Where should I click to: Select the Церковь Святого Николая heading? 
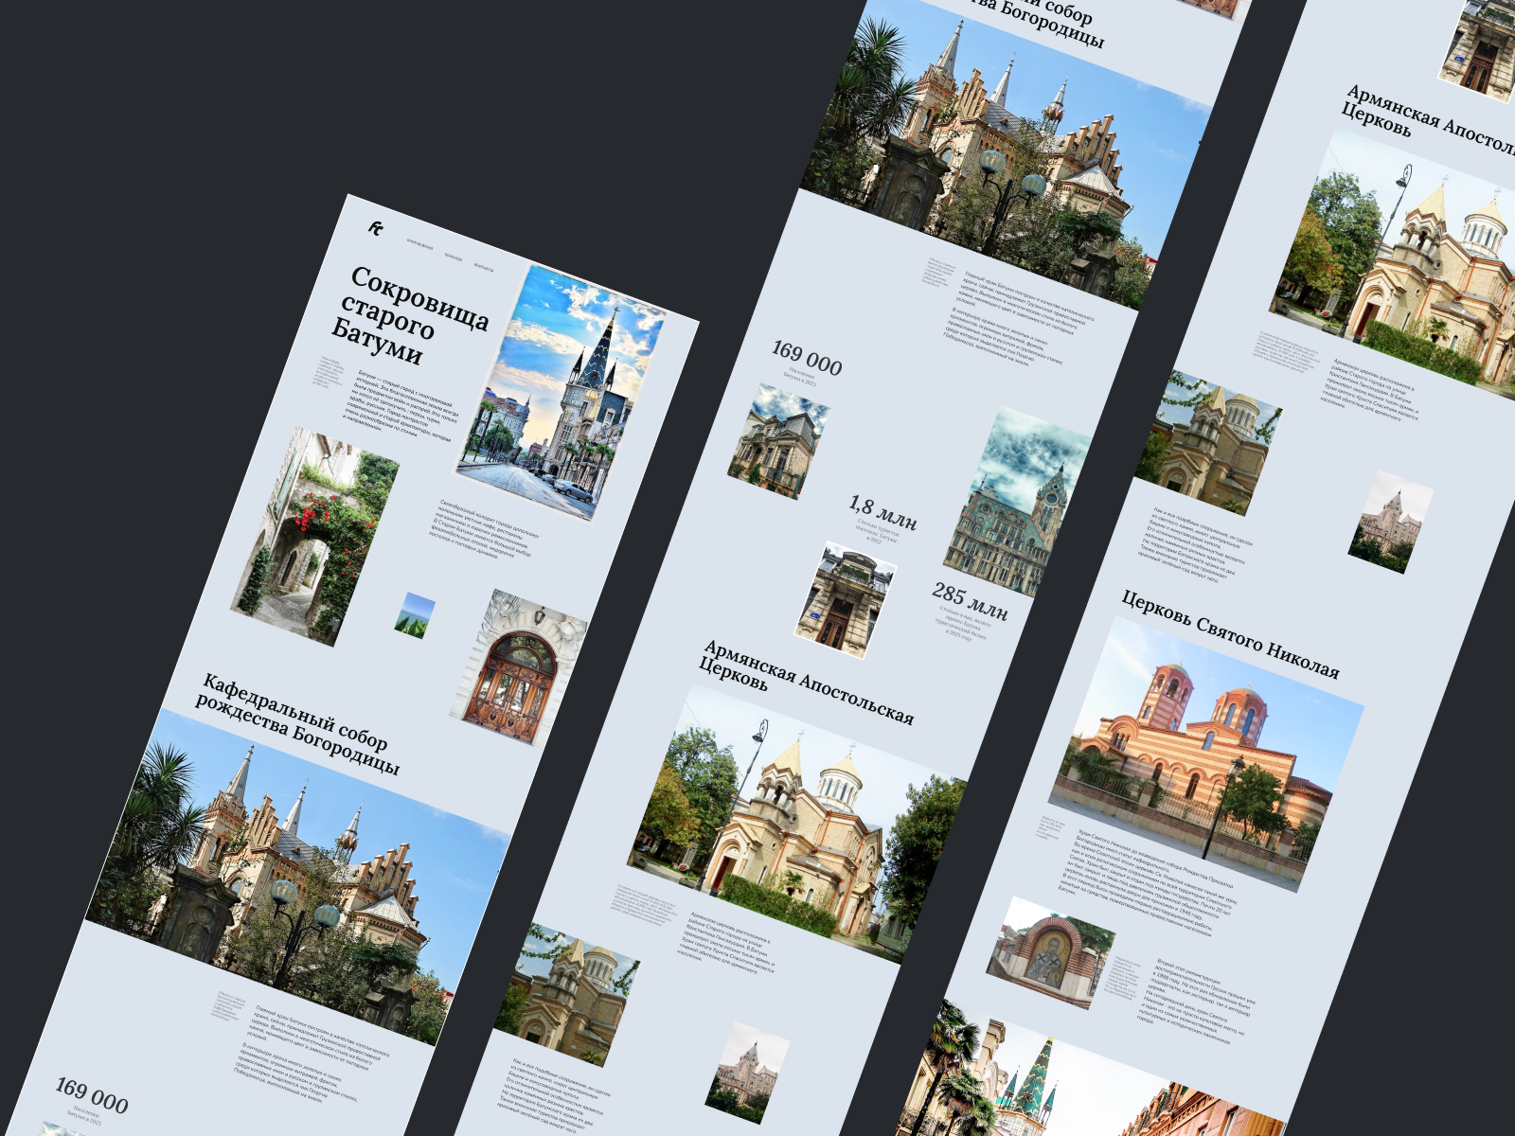(x=1231, y=634)
